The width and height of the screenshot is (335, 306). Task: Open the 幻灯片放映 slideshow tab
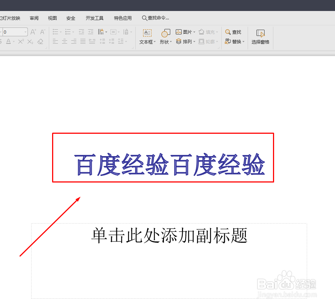(x=10, y=18)
